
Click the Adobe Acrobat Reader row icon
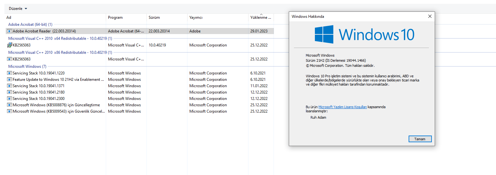(x=10, y=31)
